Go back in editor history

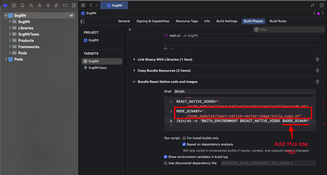tap(91, 5)
